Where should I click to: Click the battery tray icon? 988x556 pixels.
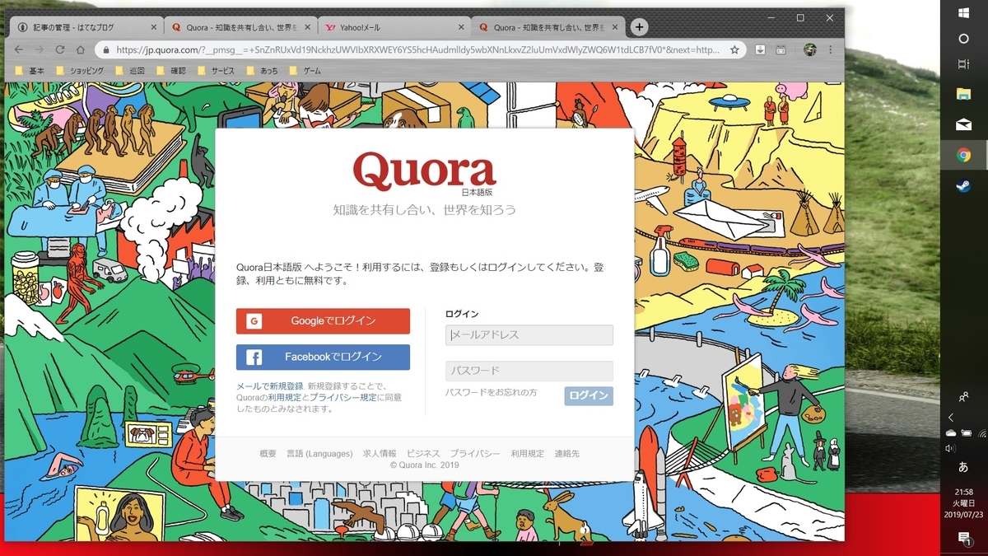tap(967, 432)
